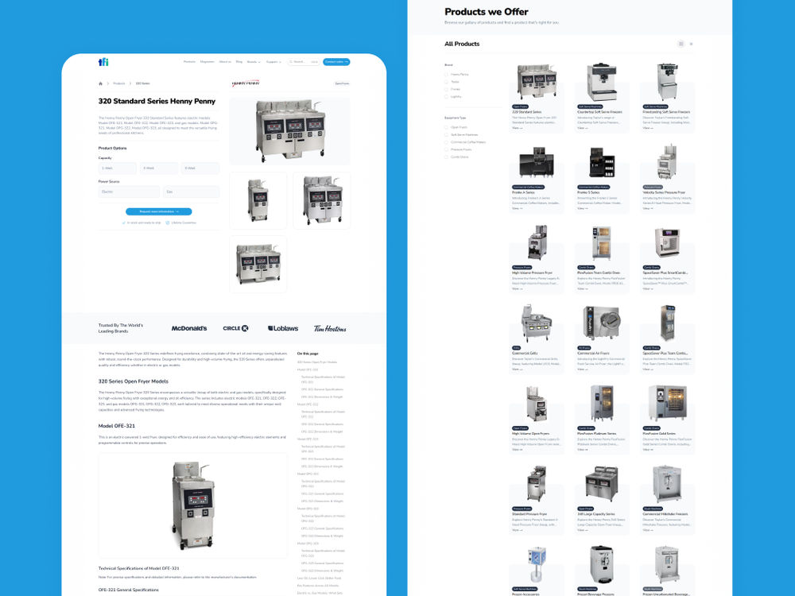Select the bottom three-well fryer thumbnail

pyautogui.click(x=258, y=264)
